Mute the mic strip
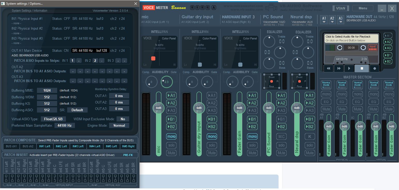The image size is (399, 190). [171, 153]
